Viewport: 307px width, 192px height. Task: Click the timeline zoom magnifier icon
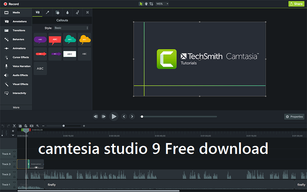[x=37, y=126]
